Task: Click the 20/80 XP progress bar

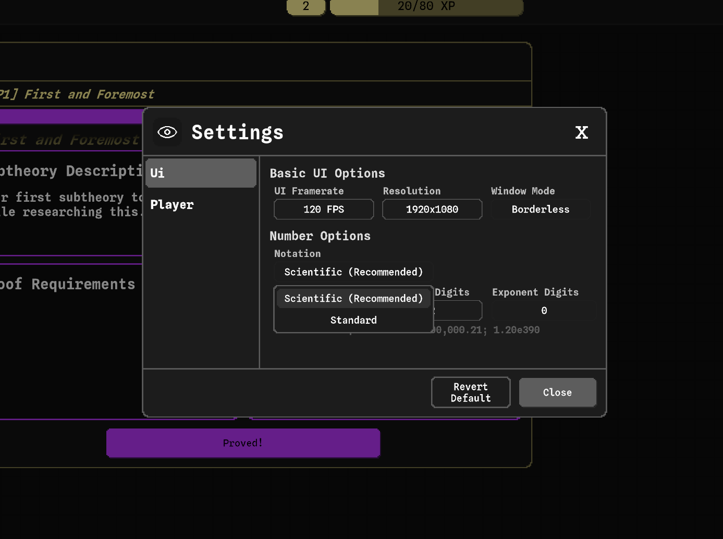Action: 426,7
